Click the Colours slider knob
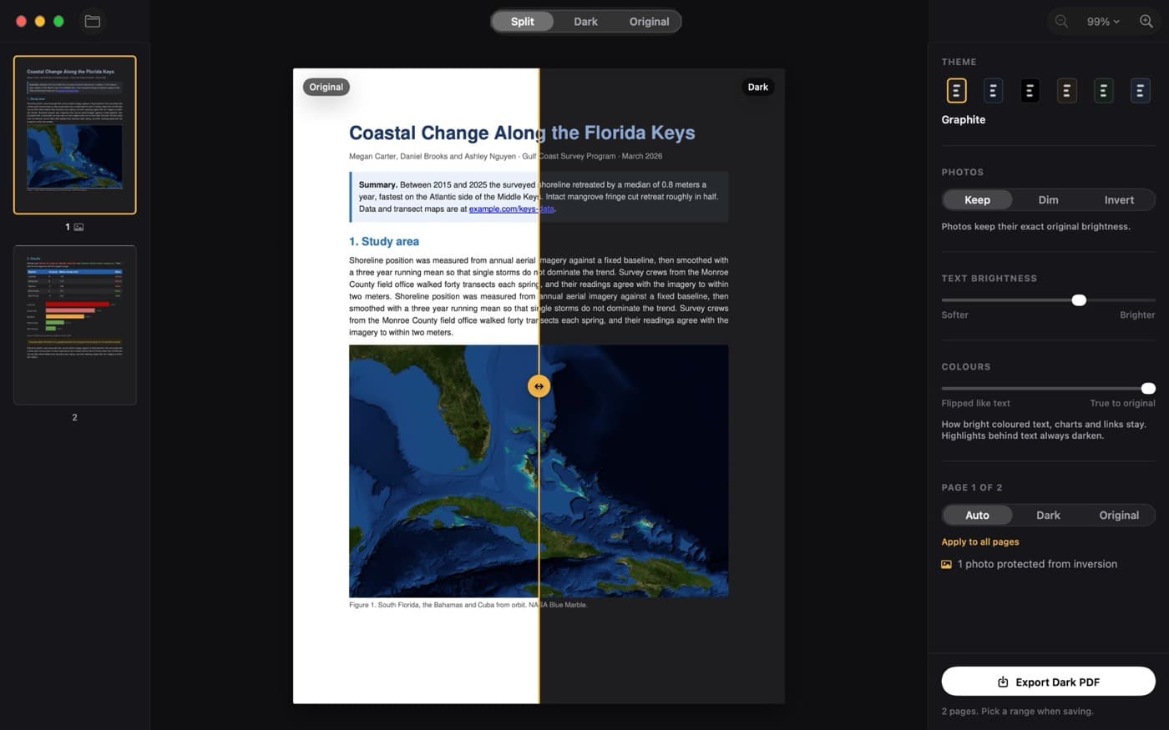The height and width of the screenshot is (730, 1169). pyautogui.click(x=1148, y=388)
